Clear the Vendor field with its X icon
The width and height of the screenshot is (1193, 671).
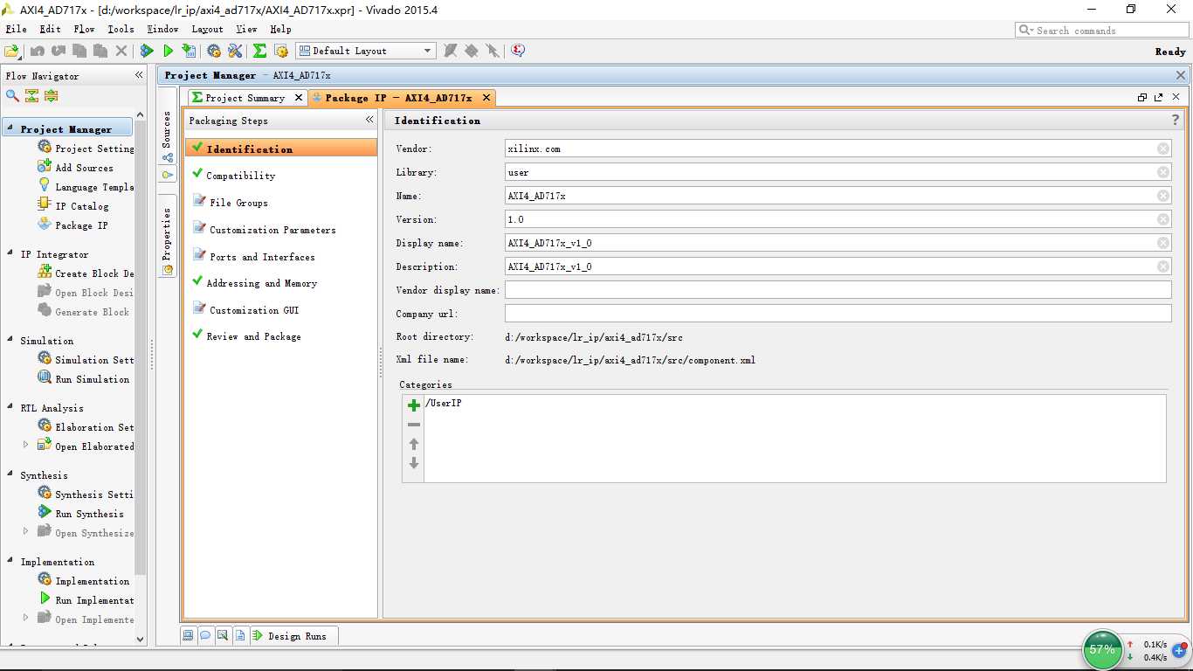[x=1163, y=149]
